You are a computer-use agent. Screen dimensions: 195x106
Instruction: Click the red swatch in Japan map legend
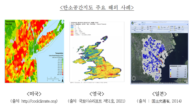click(171, 76)
